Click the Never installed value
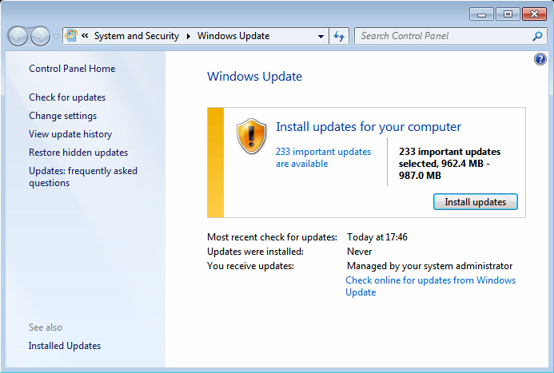 pyautogui.click(x=359, y=252)
